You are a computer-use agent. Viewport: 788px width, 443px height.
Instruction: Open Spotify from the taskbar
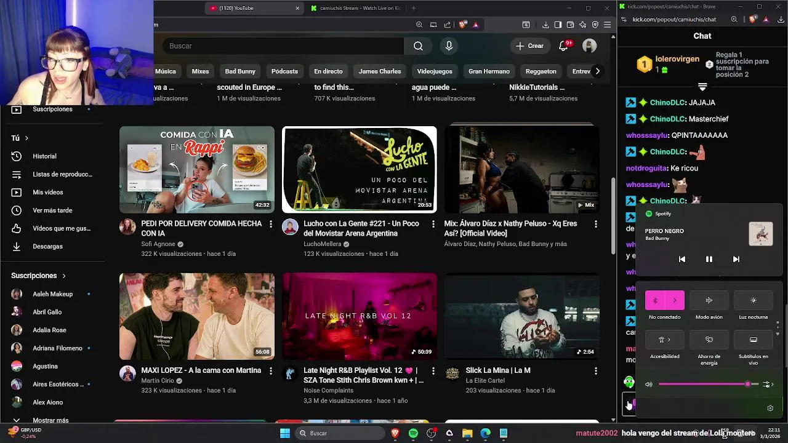(x=413, y=433)
